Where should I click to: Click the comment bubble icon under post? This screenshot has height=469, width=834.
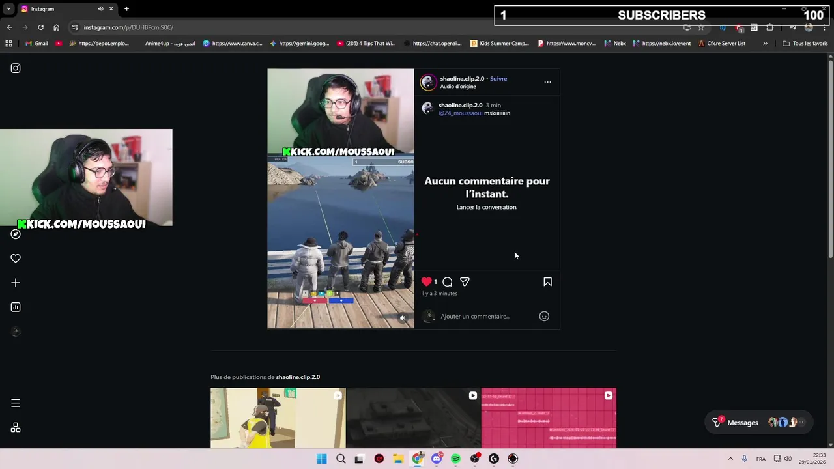(448, 282)
